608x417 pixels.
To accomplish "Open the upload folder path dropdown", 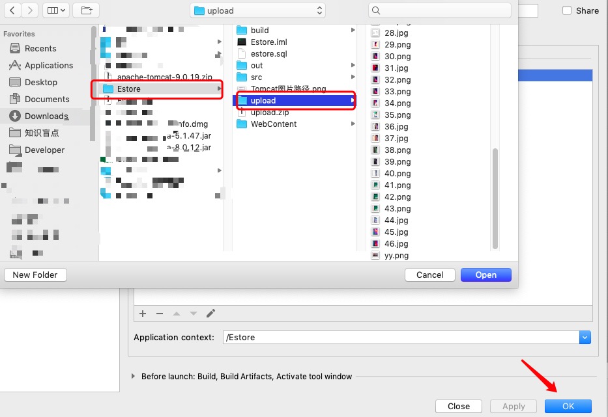I will click(x=258, y=10).
